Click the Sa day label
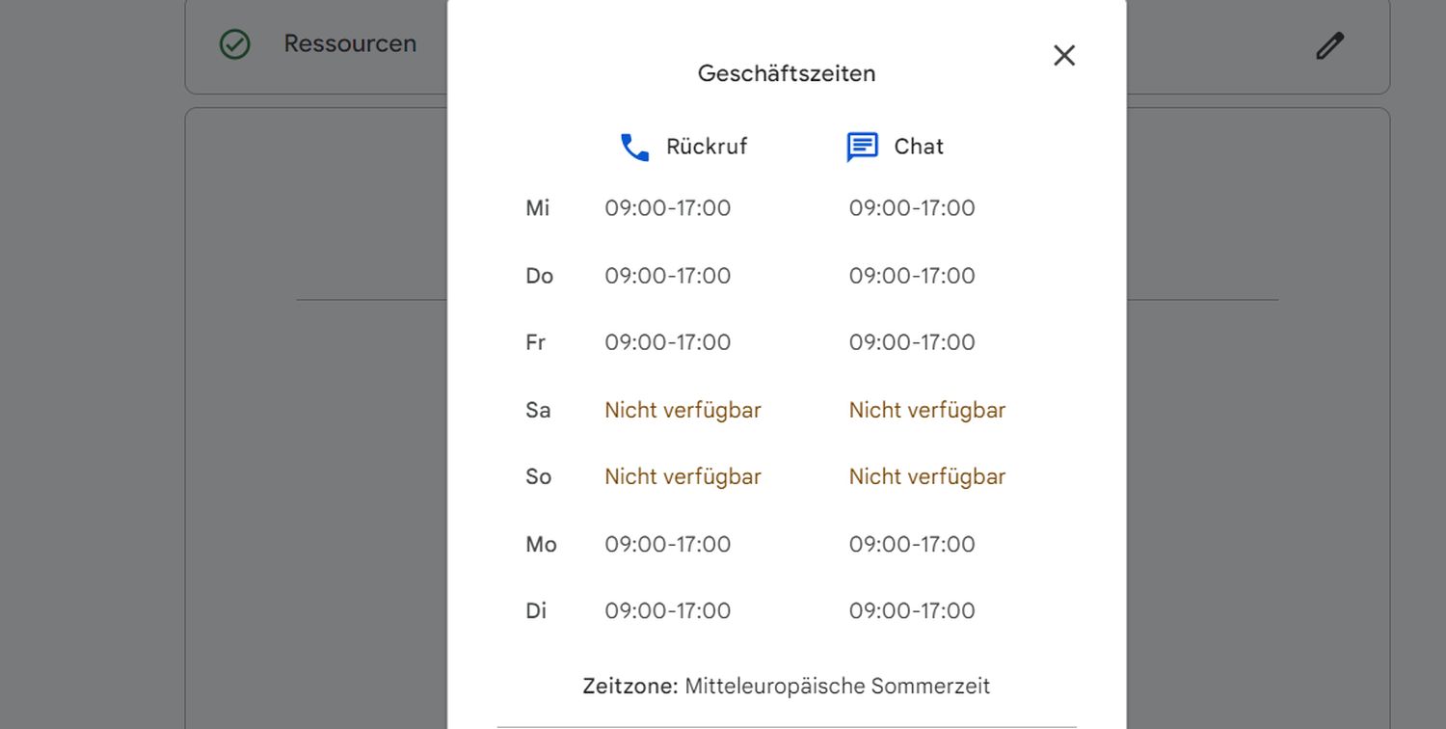Screen dimensions: 1446x729 tap(538, 410)
